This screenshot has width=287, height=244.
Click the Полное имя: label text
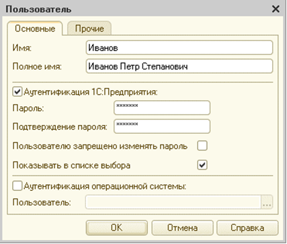coord(37,67)
